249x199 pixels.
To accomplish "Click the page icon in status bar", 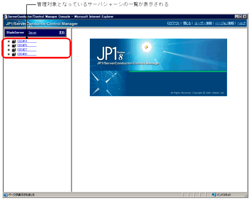I will point(5,195).
